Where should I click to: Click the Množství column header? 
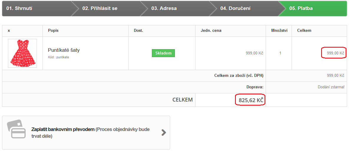coord(279,31)
